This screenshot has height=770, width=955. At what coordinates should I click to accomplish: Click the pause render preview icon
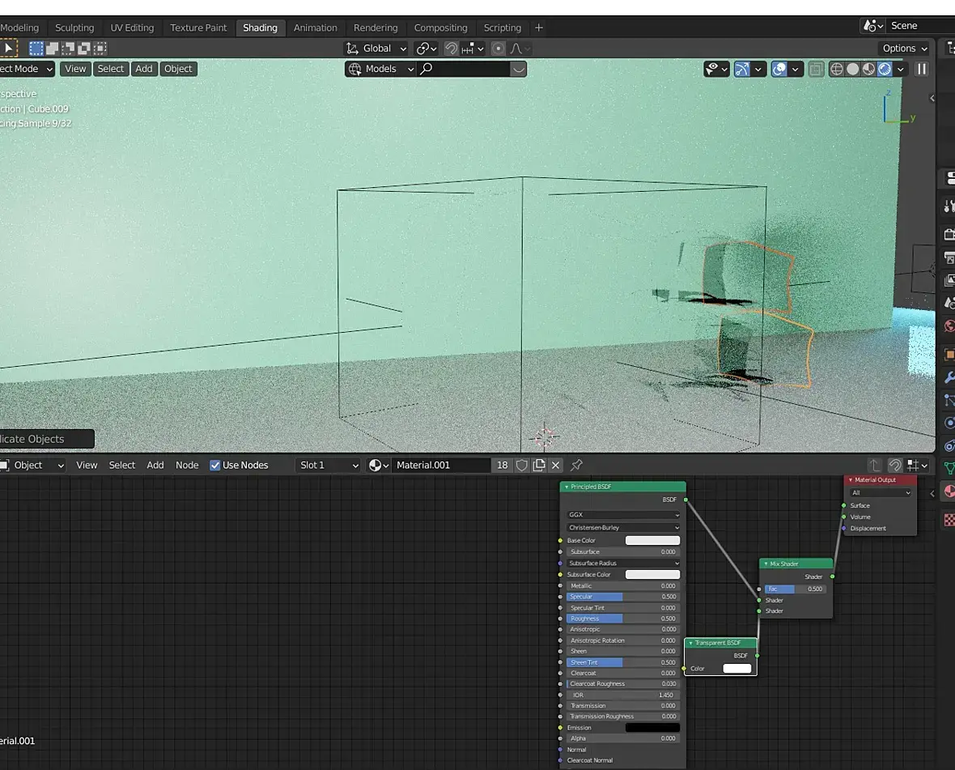click(921, 70)
